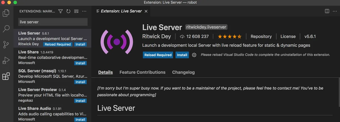
Task: Click in the extensions search field
Action: [x=53, y=22]
